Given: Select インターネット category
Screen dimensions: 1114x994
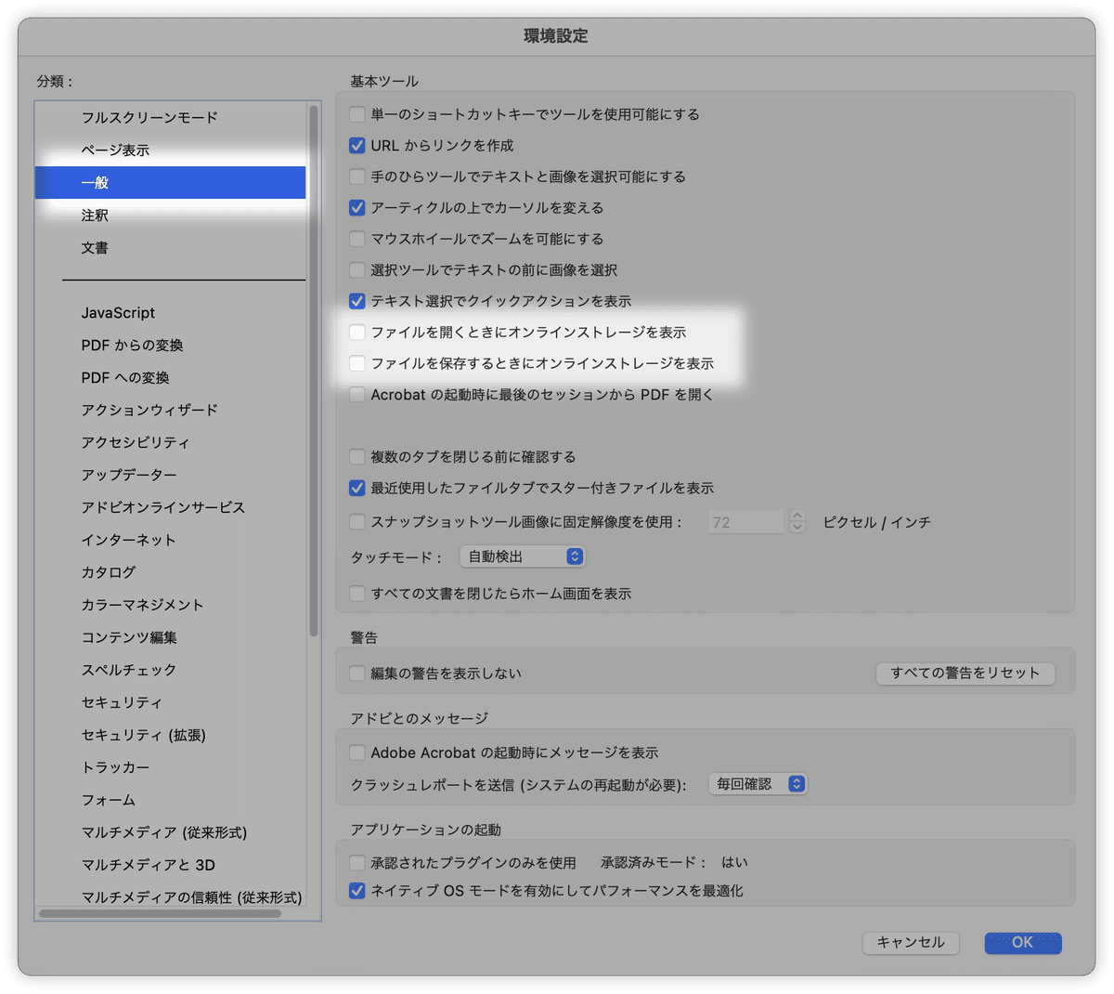Looking at the screenshot, I should click(x=171, y=541).
